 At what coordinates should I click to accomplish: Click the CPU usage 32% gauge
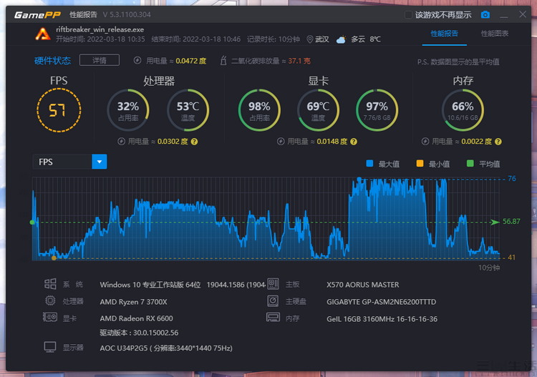128,110
